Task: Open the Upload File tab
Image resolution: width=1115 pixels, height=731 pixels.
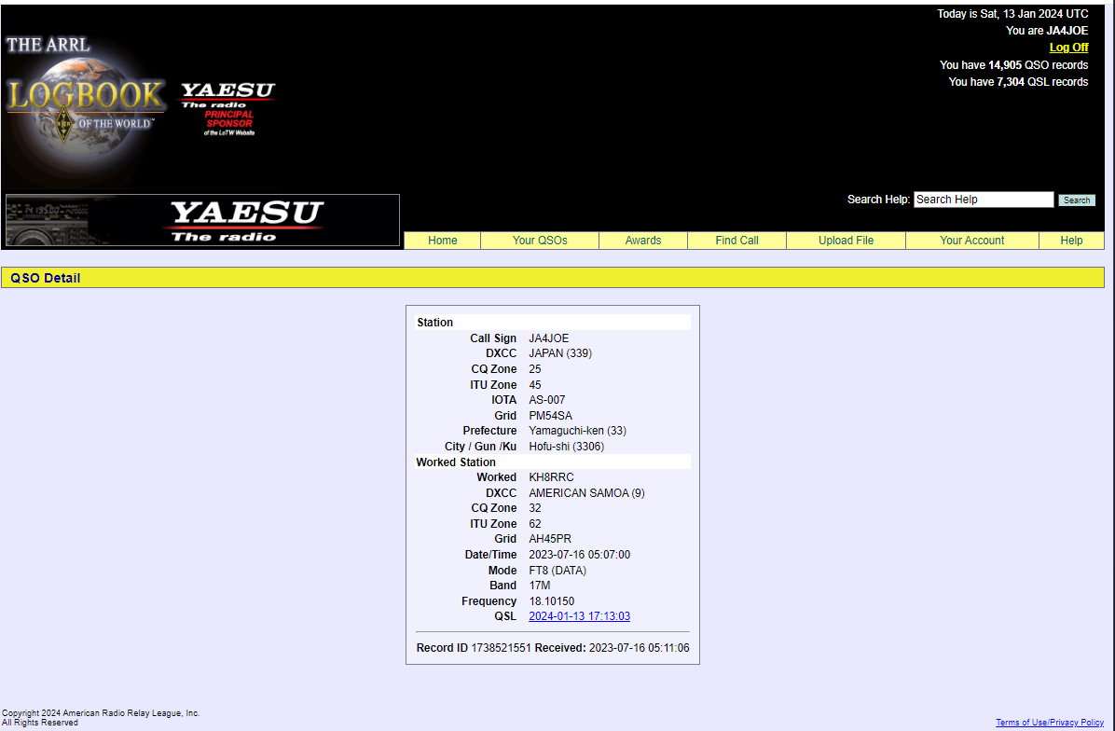Action: click(x=846, y=241)
